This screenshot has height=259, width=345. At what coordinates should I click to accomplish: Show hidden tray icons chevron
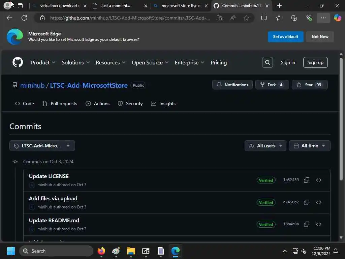(x=284, y=251)
